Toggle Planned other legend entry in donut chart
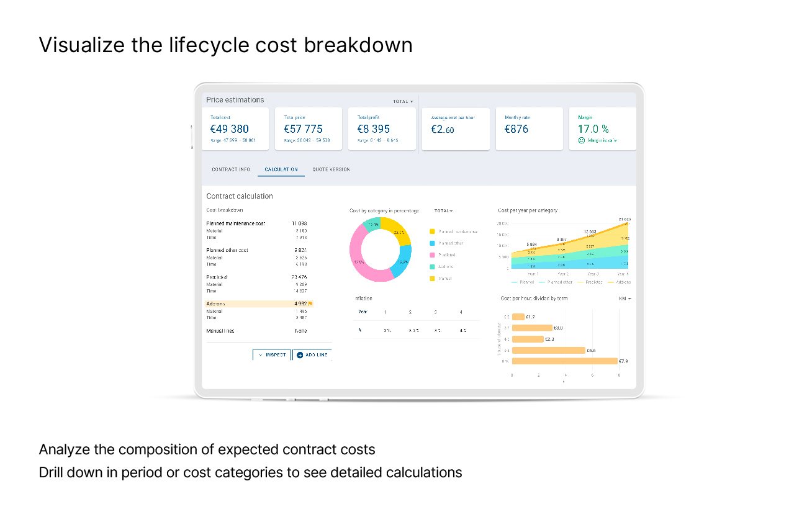807x517 pixels. [451, 243]
